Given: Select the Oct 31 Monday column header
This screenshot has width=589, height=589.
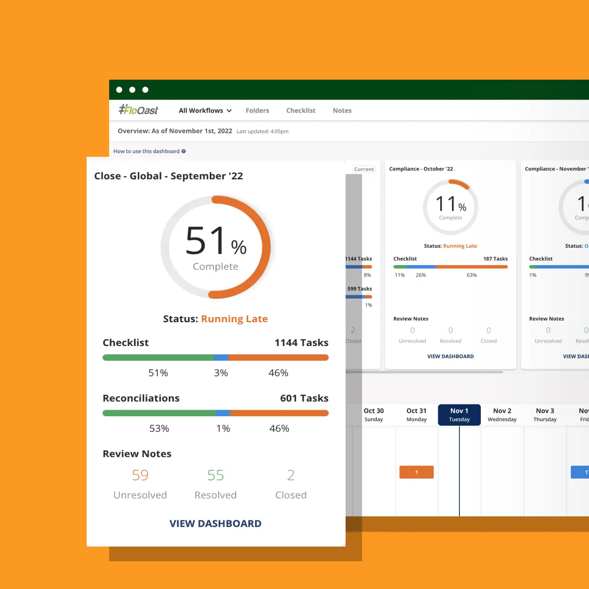Looking at the screenshot, I should coord(417,415).
